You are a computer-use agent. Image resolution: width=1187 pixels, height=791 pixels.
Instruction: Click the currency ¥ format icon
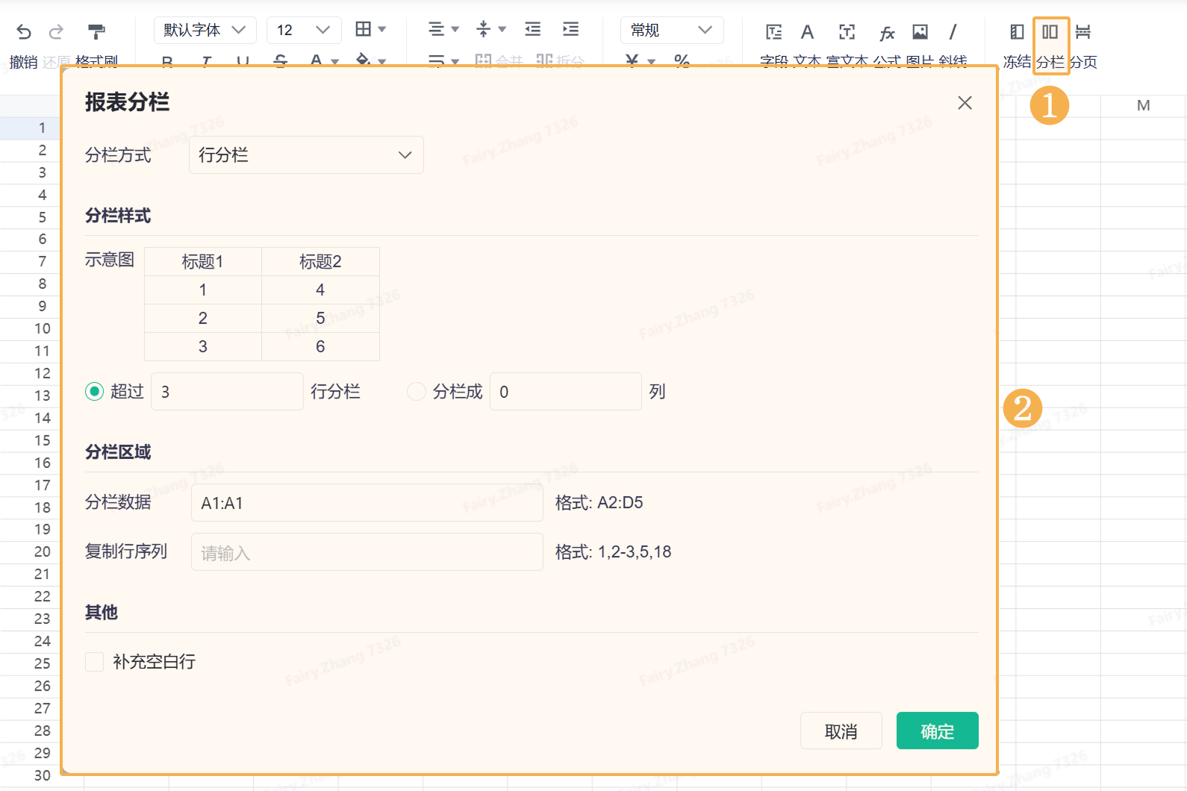(632, 60)
